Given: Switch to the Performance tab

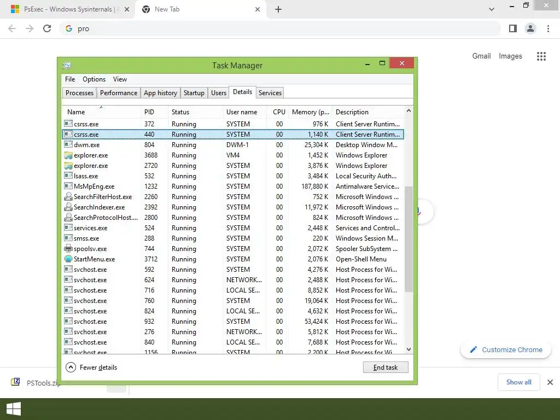Looking at the screenshot, I should [x=119, y=93].
